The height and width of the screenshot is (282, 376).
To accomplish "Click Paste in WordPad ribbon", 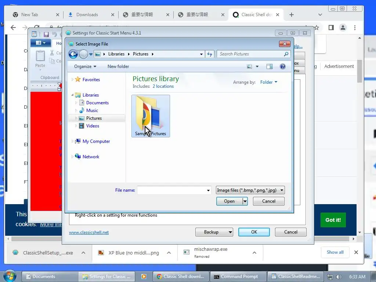I will click(40, 59).
